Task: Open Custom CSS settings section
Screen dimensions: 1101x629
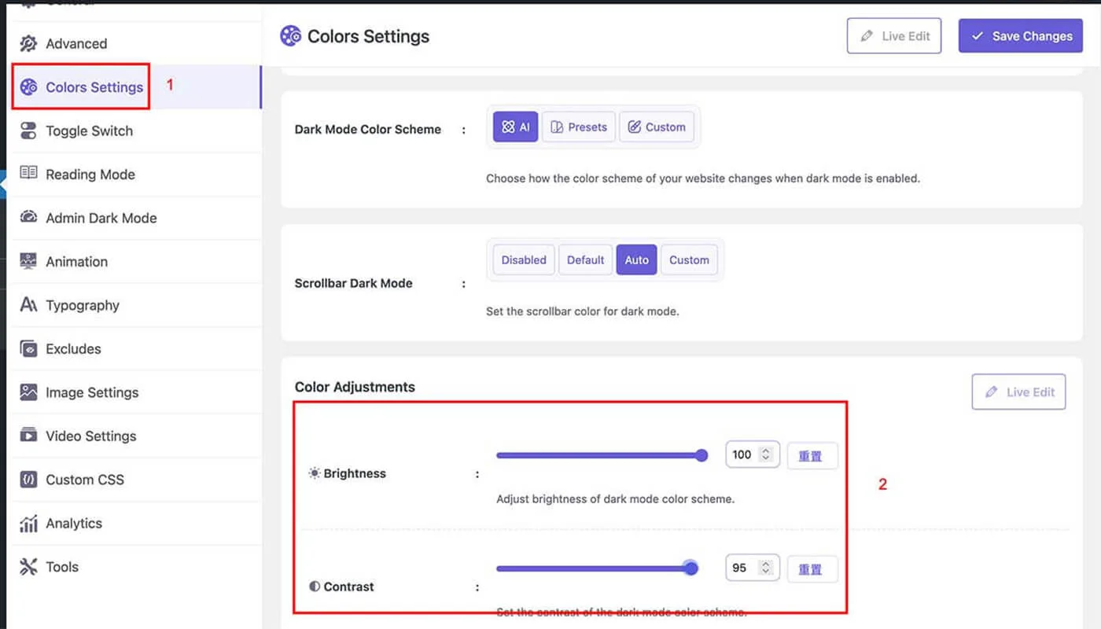Action: tap(84, 480)
